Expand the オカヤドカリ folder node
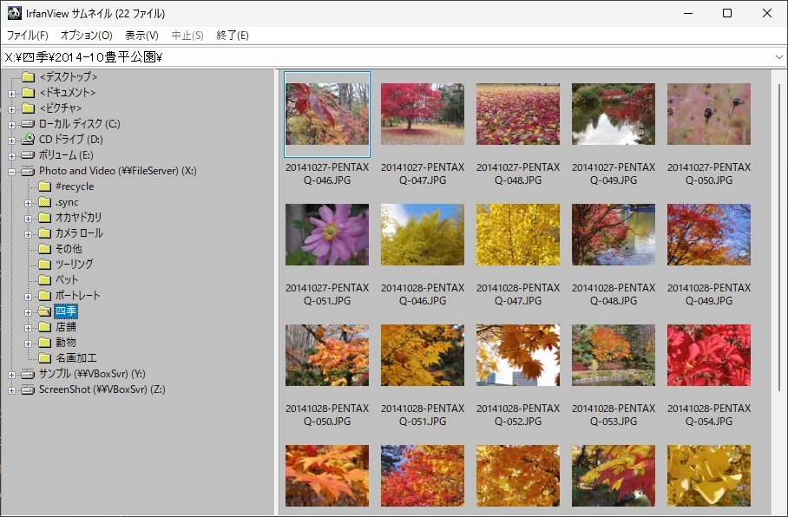The height and width of the screenshot is (517, 788). tap(28, 219)
